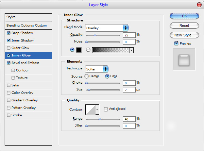Click the Size slider handle
Screen dimensions: 204x151
89,90
